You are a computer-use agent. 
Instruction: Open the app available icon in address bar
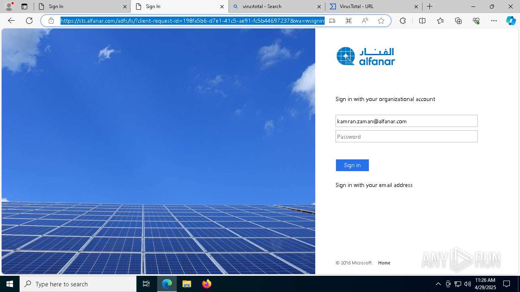coord(332,21)
